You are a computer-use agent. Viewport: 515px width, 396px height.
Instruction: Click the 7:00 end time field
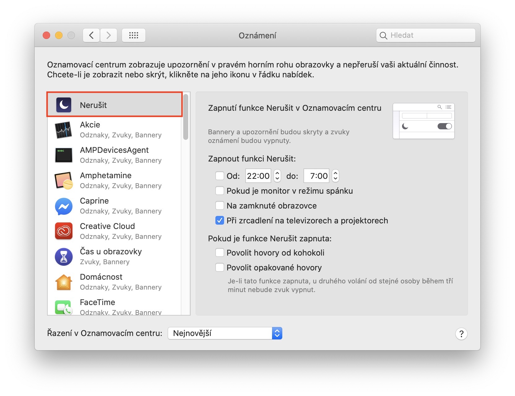coord(316,176)
